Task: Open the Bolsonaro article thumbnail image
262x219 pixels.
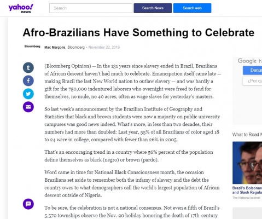Action: (x=247, y=163)
